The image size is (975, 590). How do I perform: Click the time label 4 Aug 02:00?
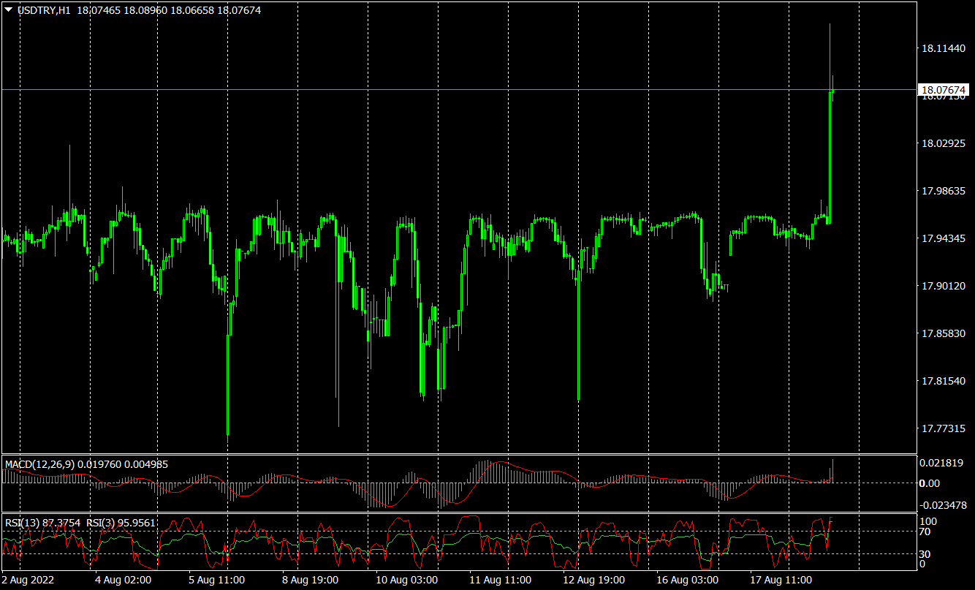coord(123,580)
